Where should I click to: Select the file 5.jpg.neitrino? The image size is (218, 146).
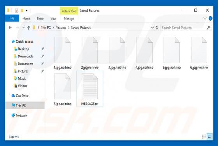172,53
